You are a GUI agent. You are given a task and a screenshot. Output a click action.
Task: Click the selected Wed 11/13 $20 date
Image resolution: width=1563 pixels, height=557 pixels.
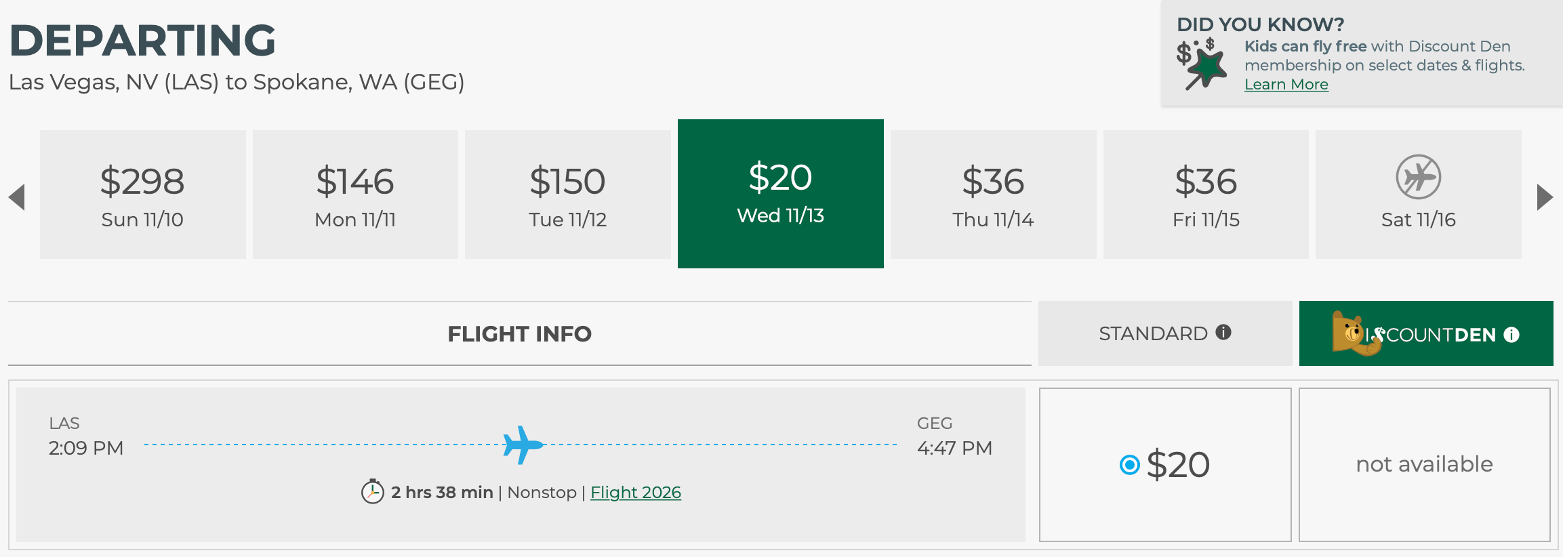pos(780,194)
